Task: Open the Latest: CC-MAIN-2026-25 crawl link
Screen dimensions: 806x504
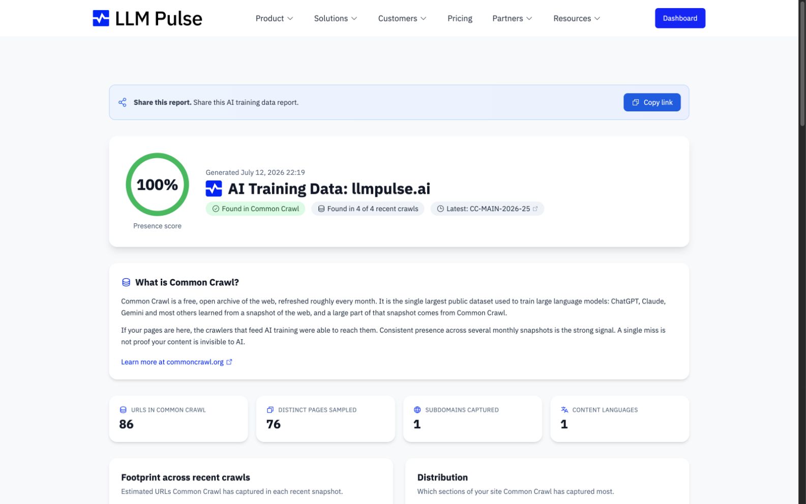Action: pyautogui.click(x=487, y=209)
